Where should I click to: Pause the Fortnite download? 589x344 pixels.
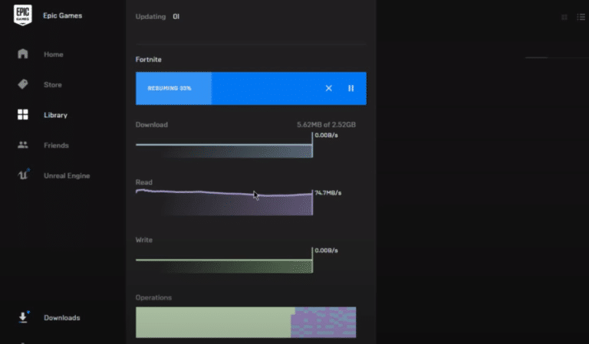pyautogui.click(x=351, y=88)
